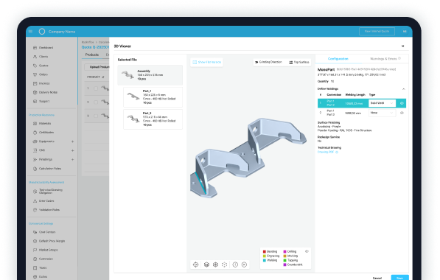Image resolution: width=440 pixels, height=280 pixels.
Task: Click the 3D bracket model in viewer
Action: tap(248, 157)
